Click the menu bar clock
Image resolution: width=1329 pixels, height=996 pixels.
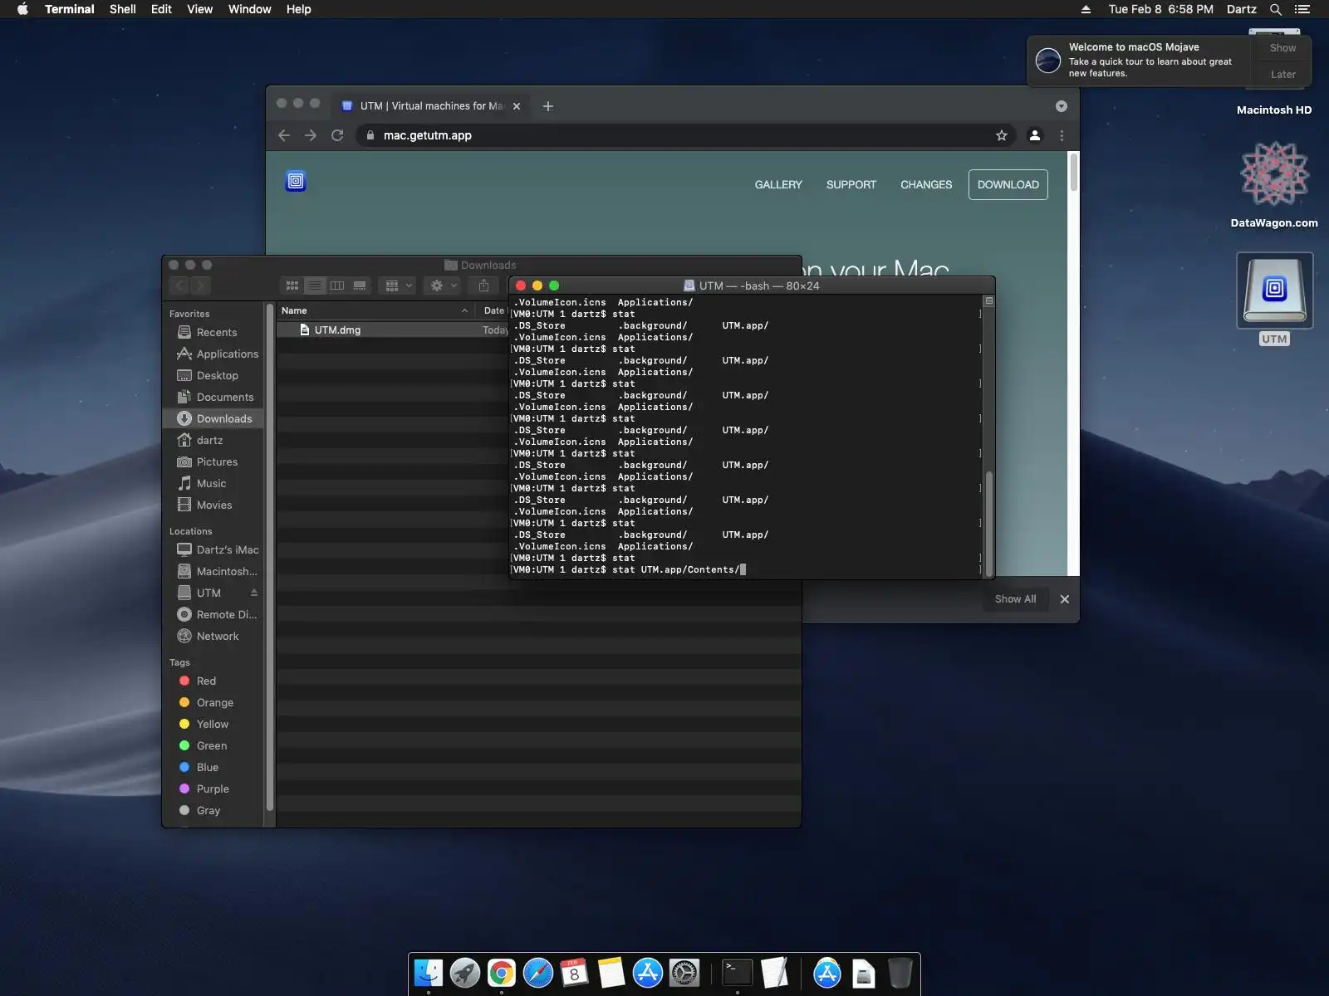click(1160, 9)
